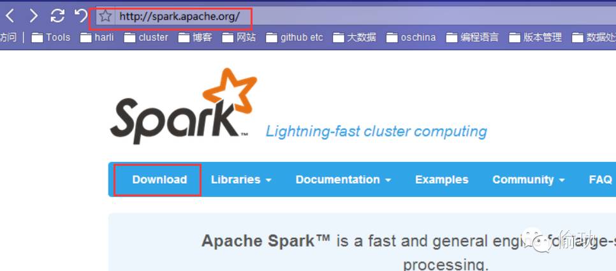Open the harli bookmark folder
This screenshot has width=616, height=271.
pyautogui.click(x=97, y=38)
